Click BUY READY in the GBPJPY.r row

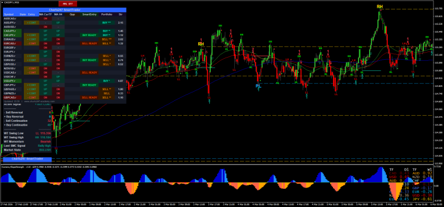click(x=89, y=85)
